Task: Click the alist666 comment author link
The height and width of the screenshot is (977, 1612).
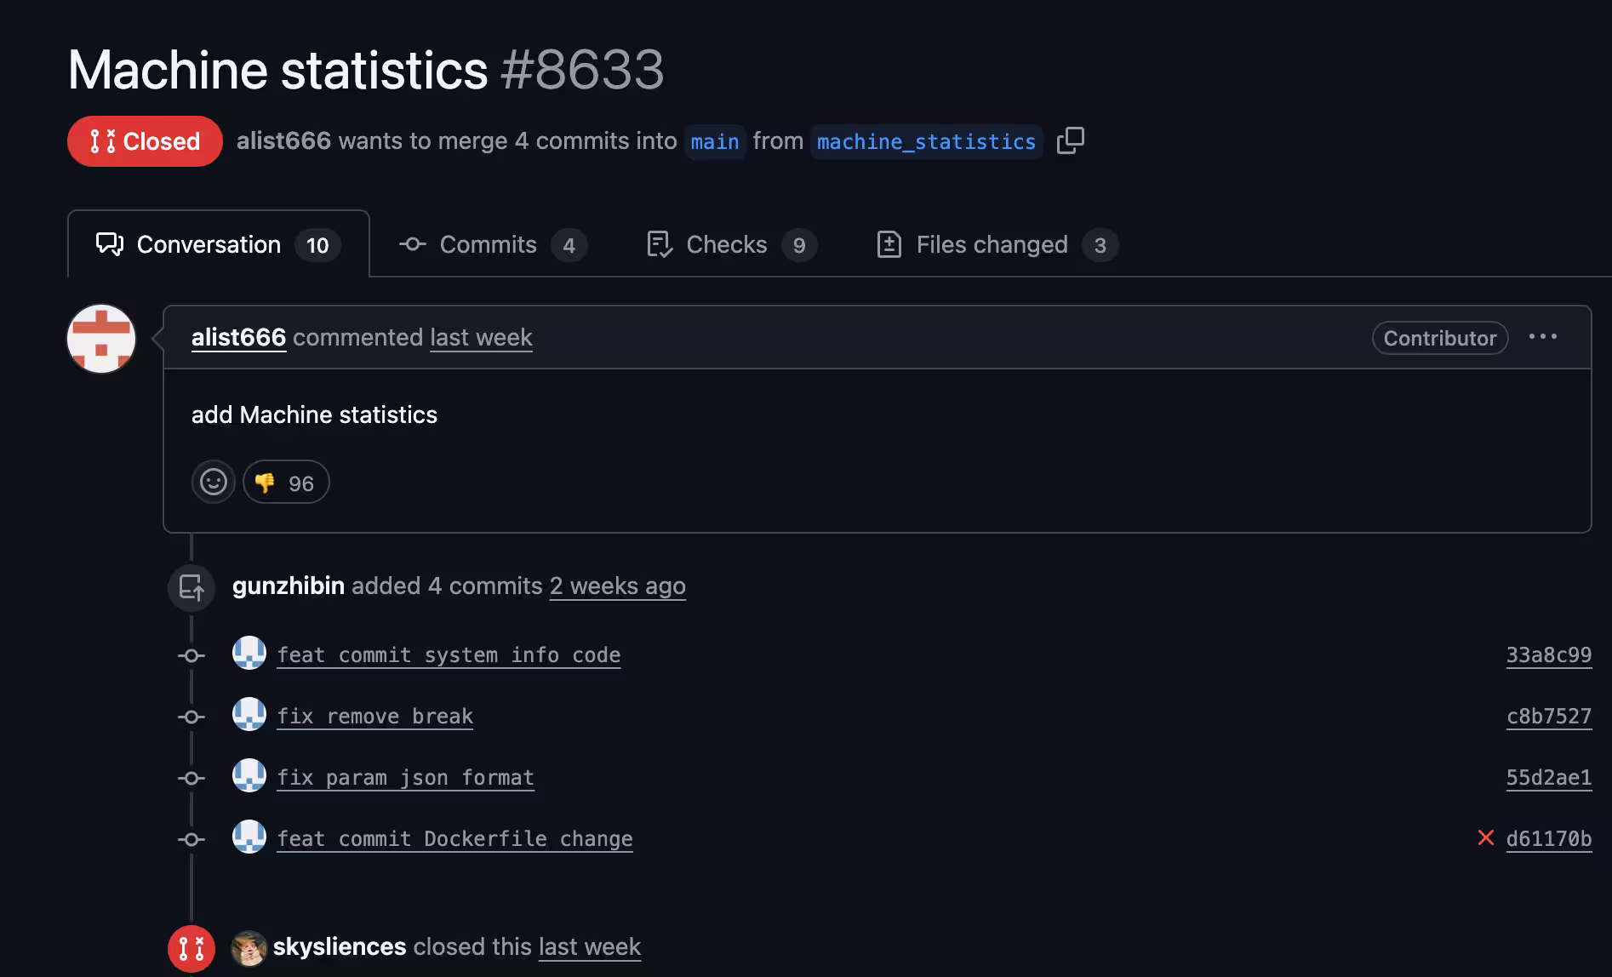Action: coord(238,338)
